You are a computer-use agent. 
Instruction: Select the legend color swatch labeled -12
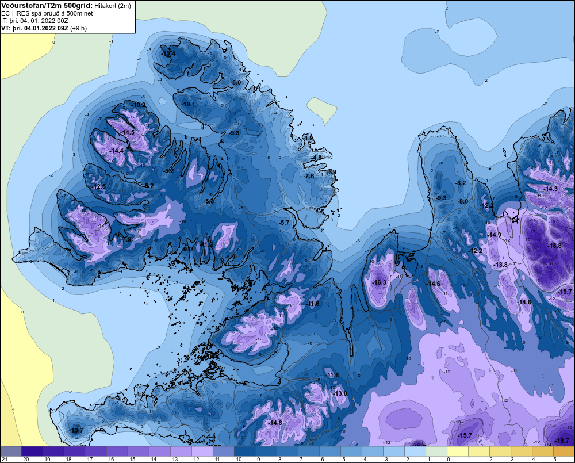pos(202,451)
